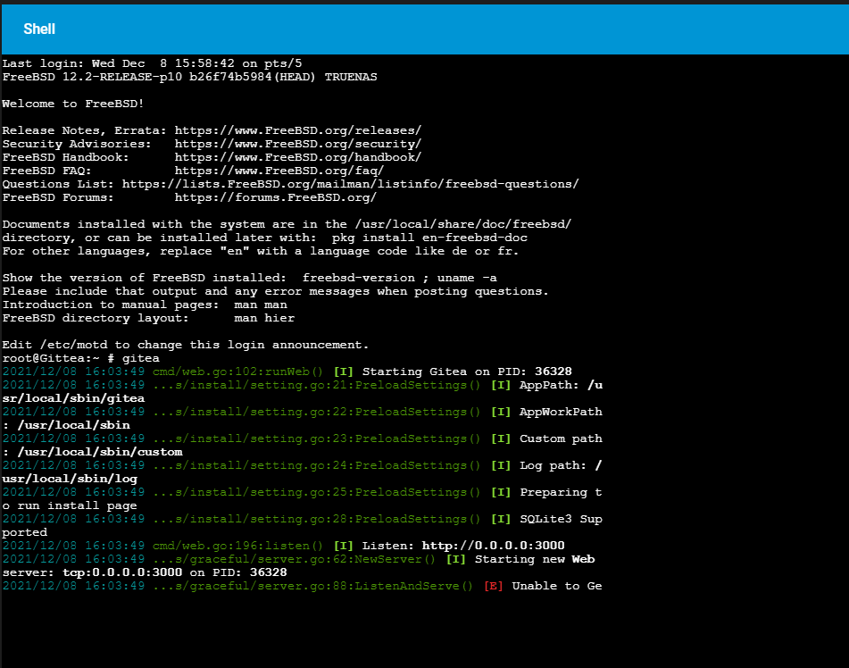Click the TRUENAS word in the version line
This screenshot has width=849, height=668.
(351, 77)
